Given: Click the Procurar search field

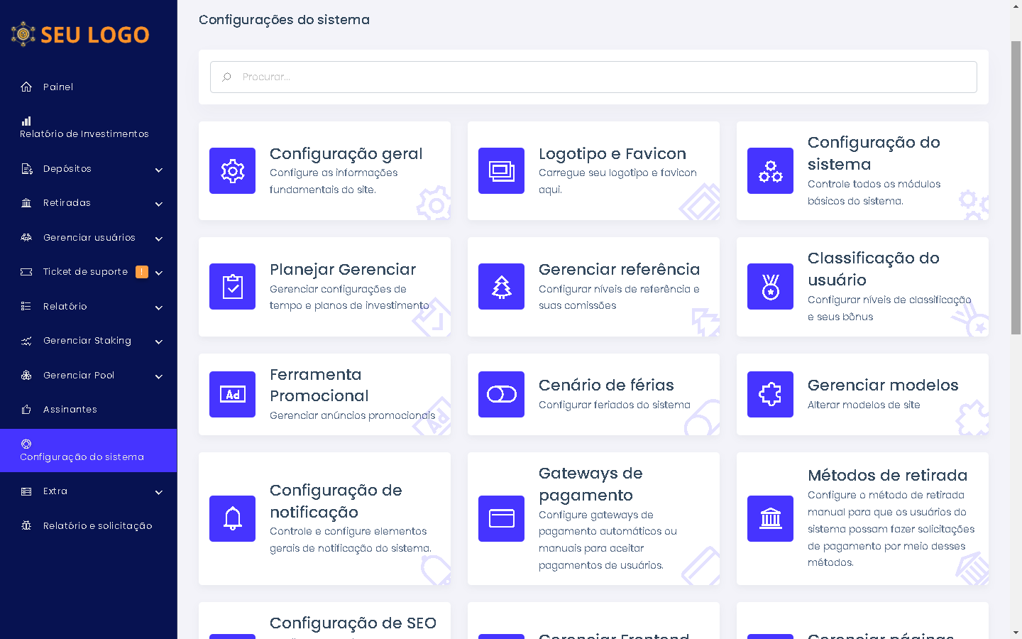Looking at the screenshot, I should [593, 77].
